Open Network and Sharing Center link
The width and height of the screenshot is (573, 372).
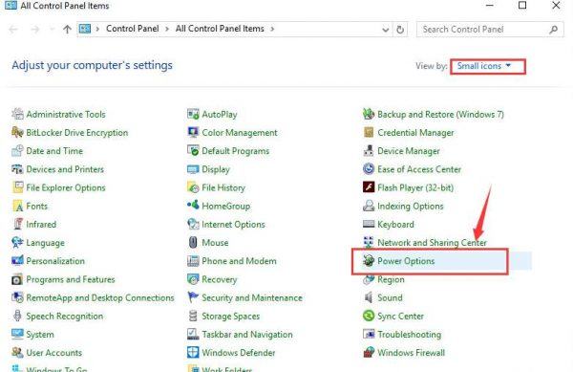pos(432,243)
